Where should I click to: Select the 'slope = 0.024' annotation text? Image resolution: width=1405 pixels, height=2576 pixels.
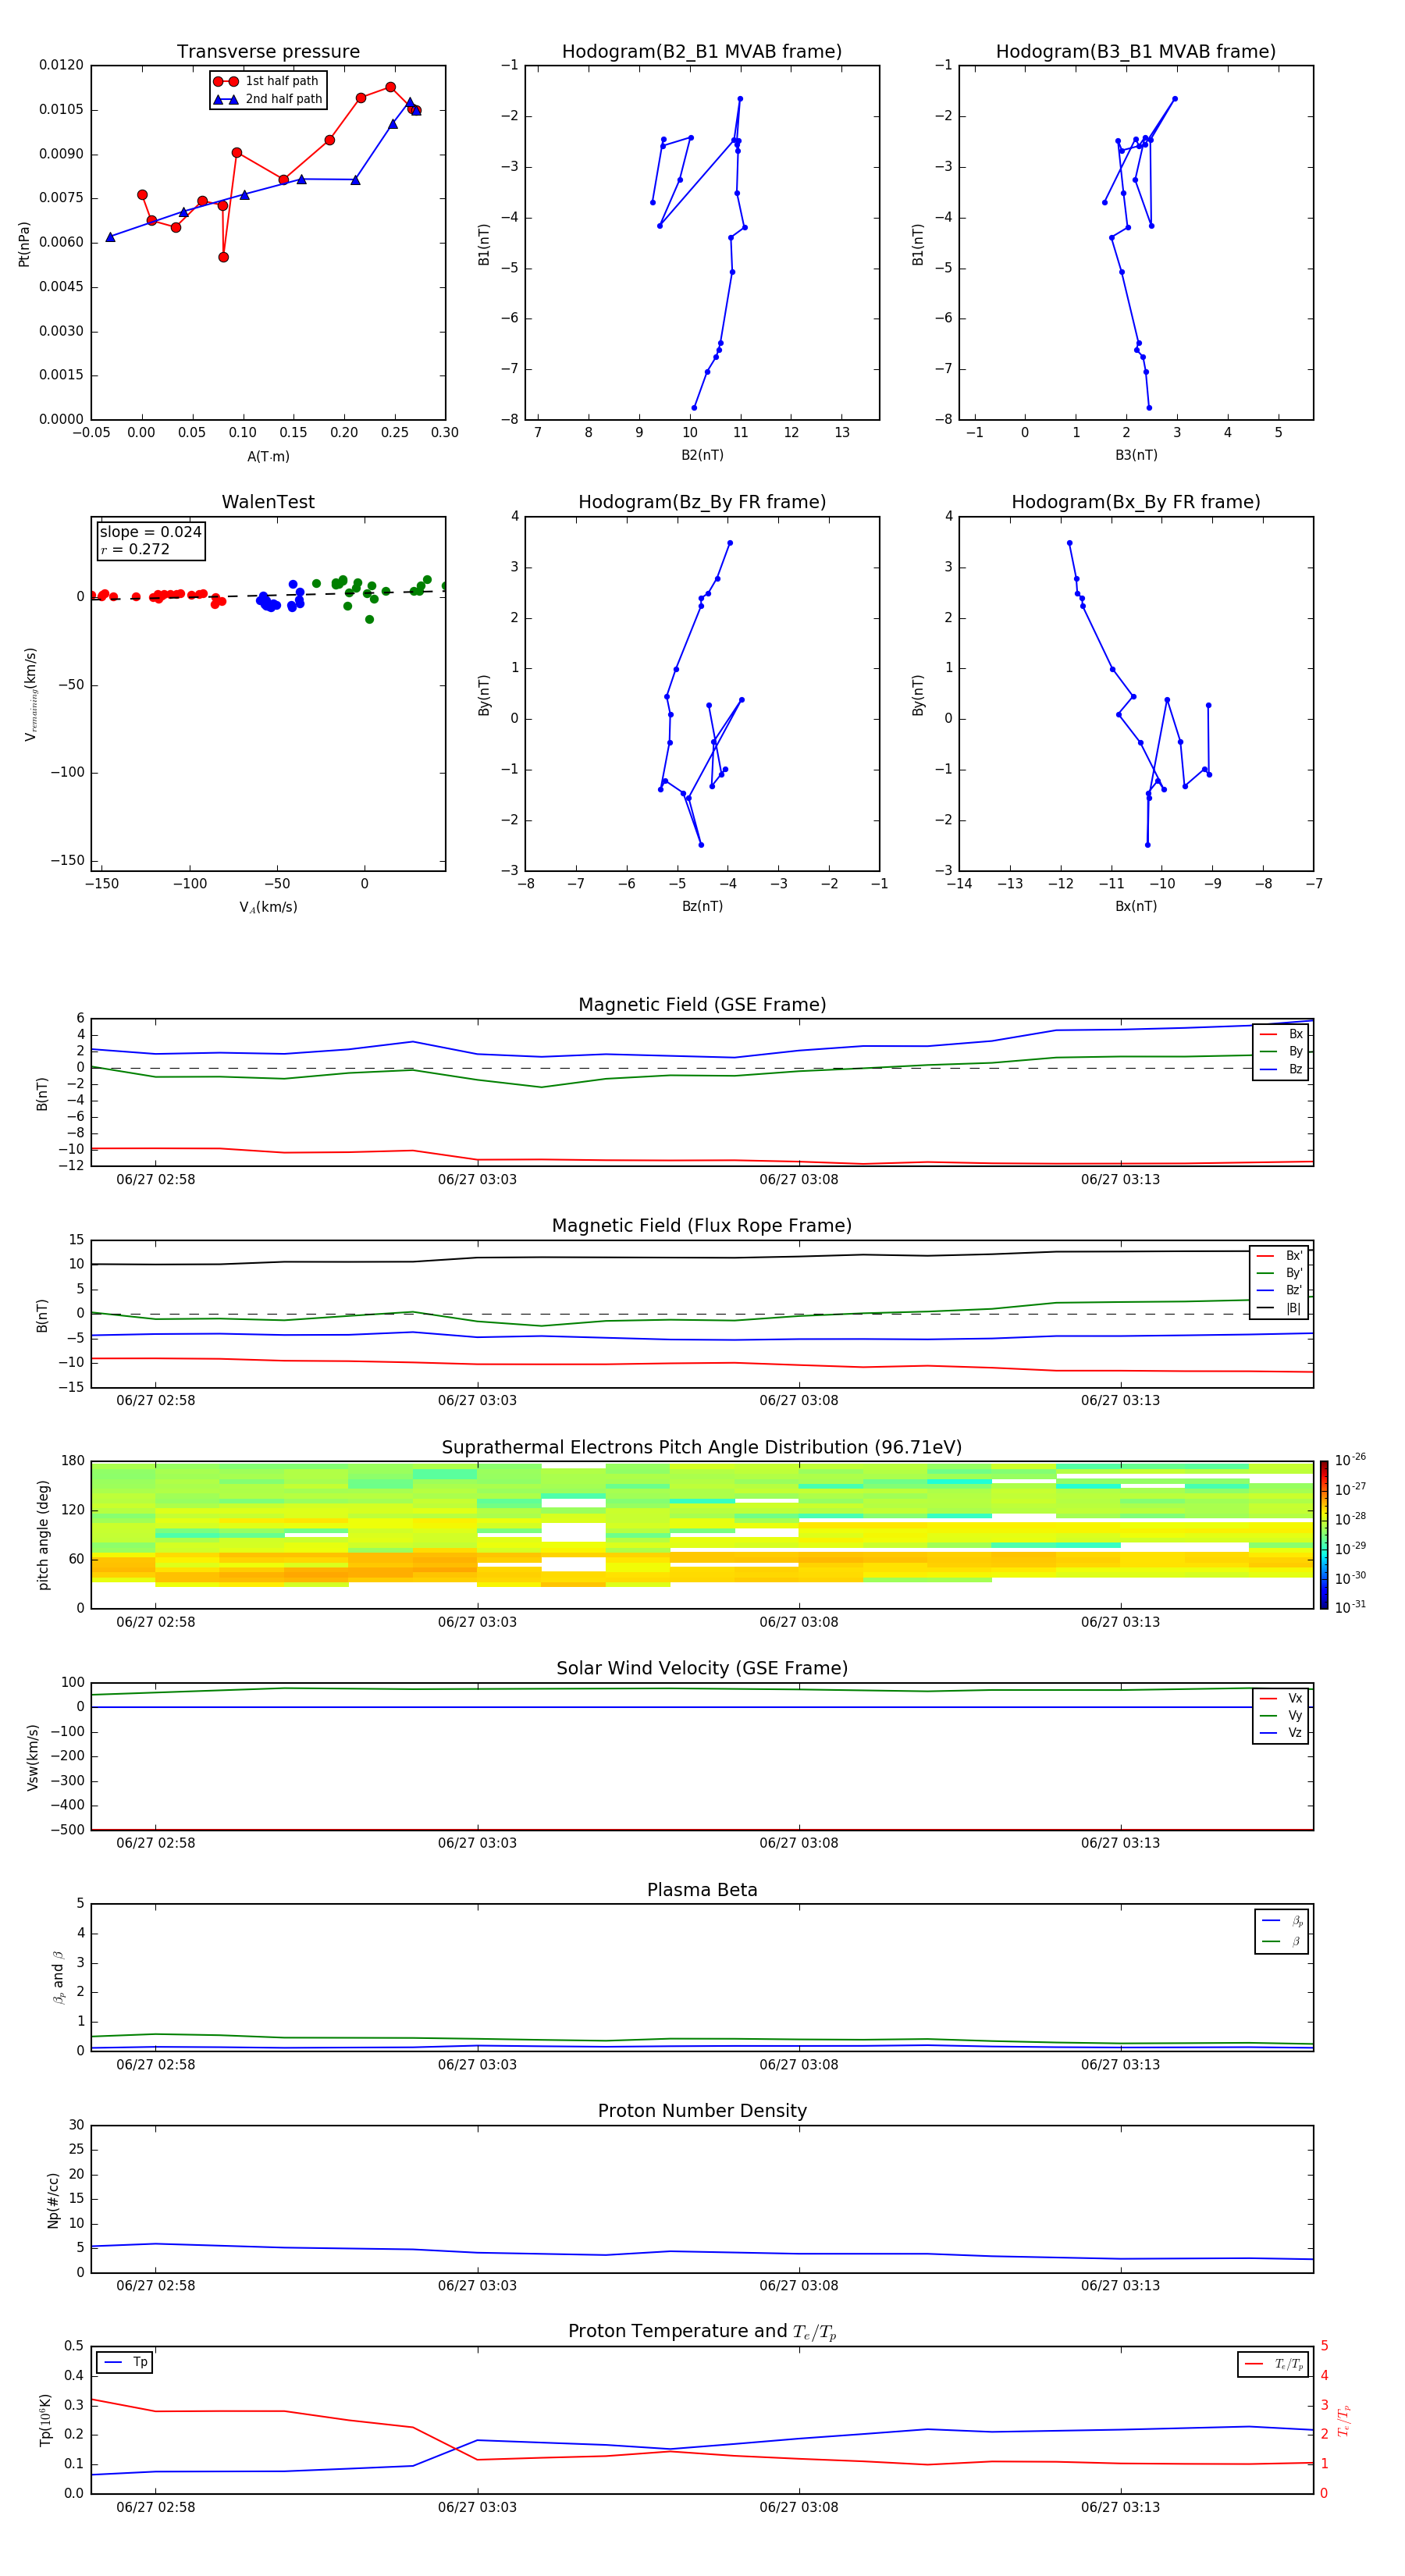[150, 532]
